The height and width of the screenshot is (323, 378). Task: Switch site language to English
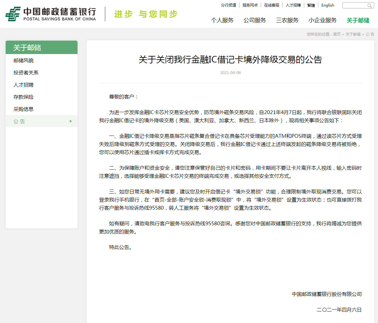[x=328, y=5]
